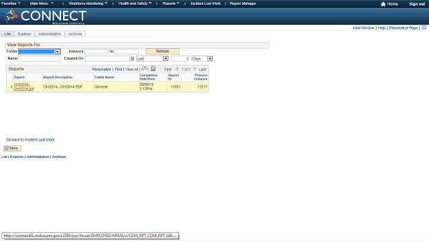The width and height of the screenshot is (429, 241).
Task: Expand Main Menu navigation
Action: [42, 3]
